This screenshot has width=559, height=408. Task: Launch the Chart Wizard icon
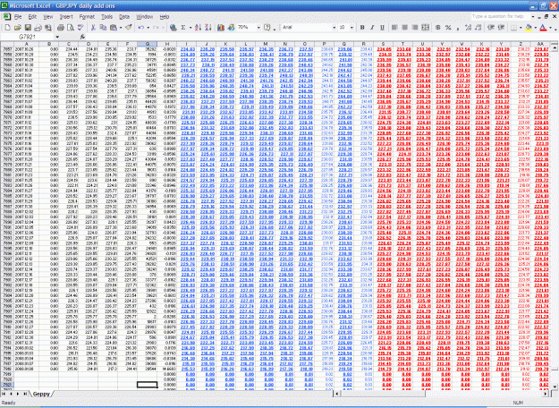tap(221, 28)
